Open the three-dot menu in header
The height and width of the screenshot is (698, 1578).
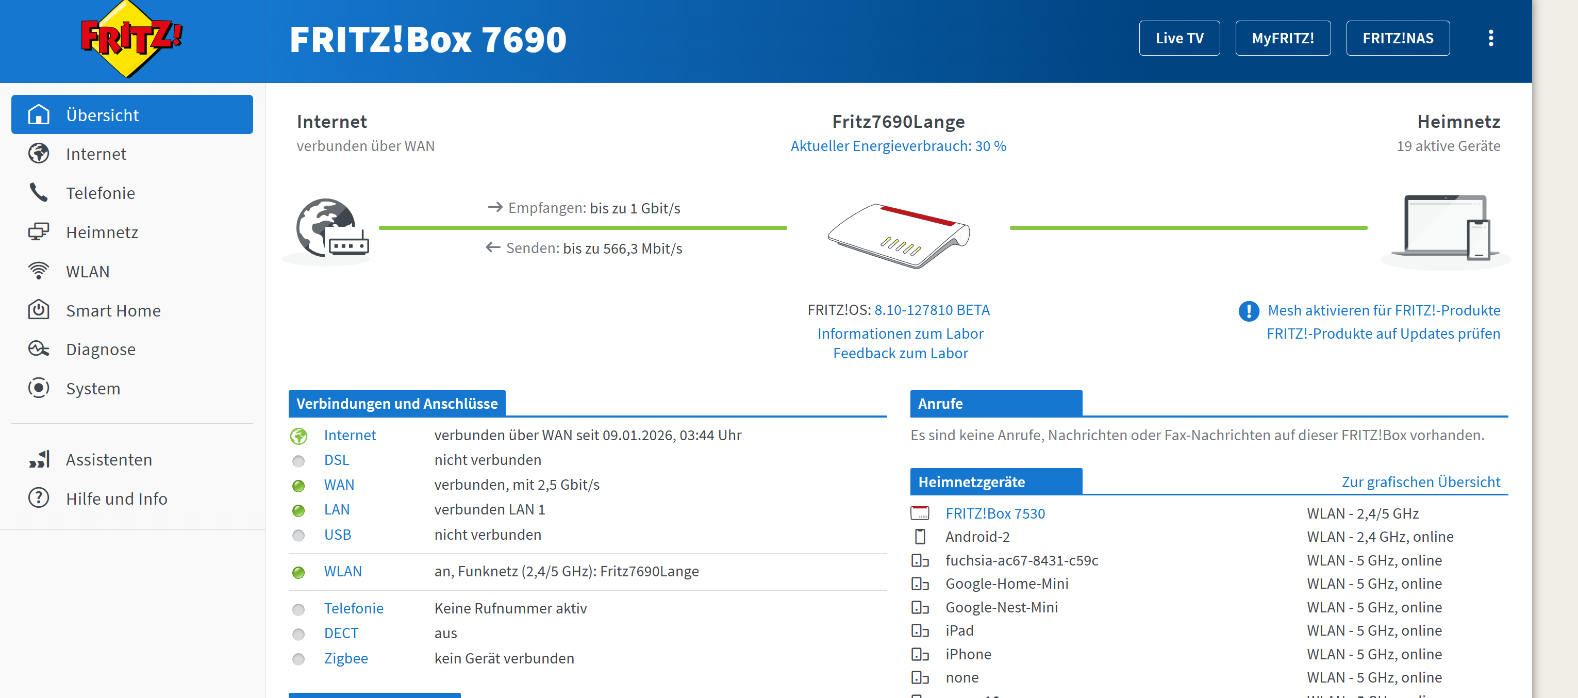point(1490,39)
